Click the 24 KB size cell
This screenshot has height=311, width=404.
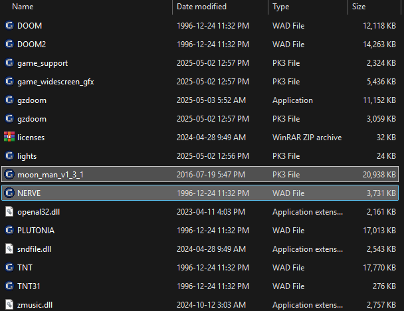click(386, 156)
